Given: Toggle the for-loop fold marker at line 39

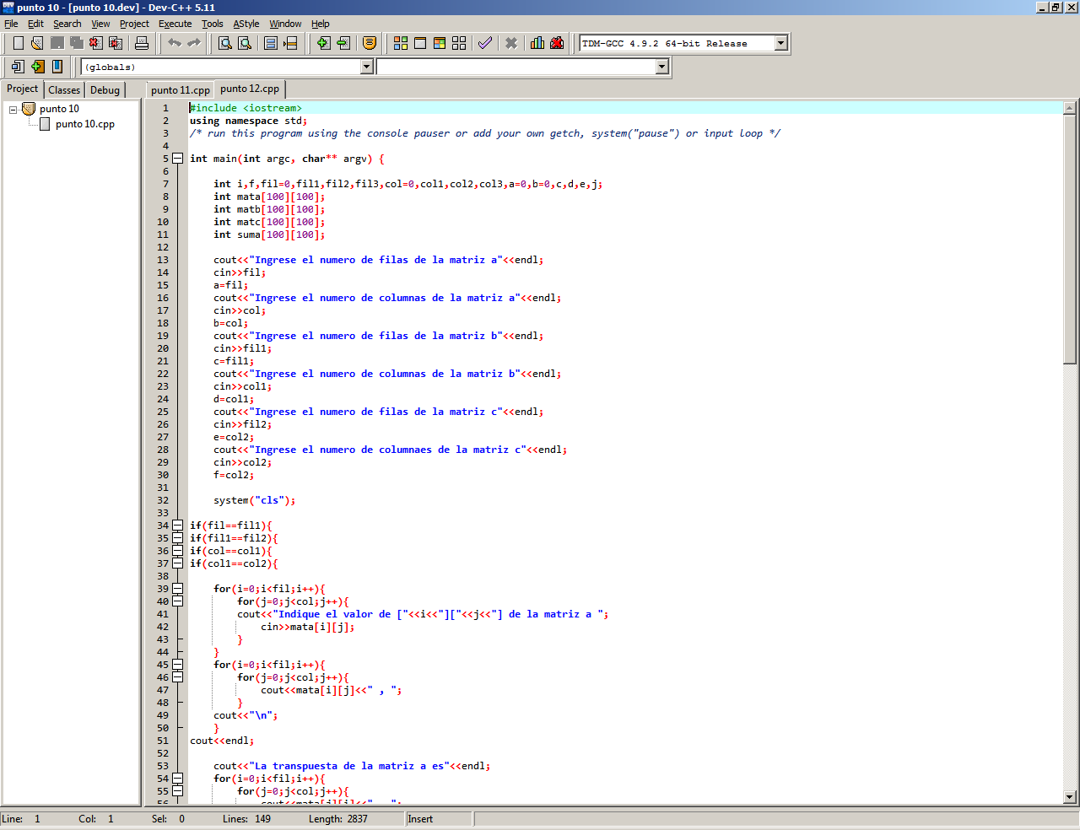Looking at the screenshot, I should coord(178,589).
